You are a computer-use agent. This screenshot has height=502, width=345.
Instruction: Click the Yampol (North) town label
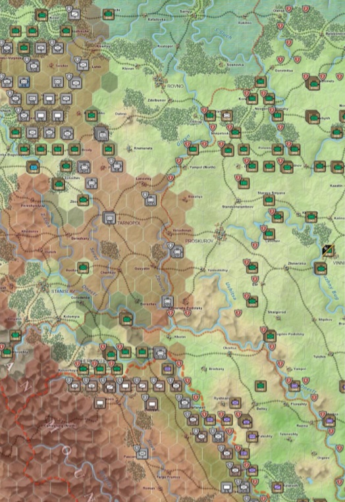202,167
